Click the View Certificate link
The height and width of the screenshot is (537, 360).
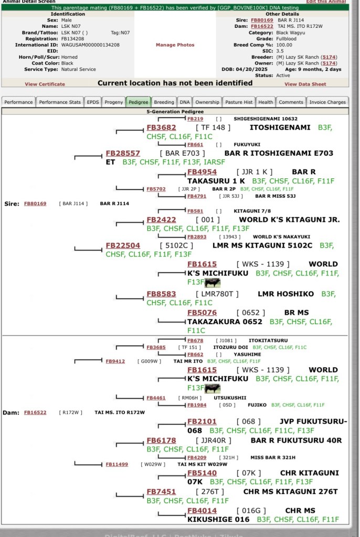click(45, 84)
